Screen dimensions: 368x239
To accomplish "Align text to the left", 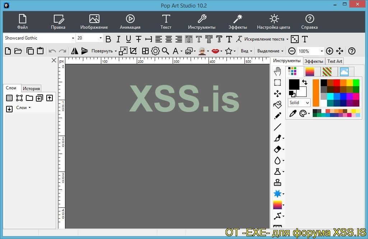I will tap(159, 39).
